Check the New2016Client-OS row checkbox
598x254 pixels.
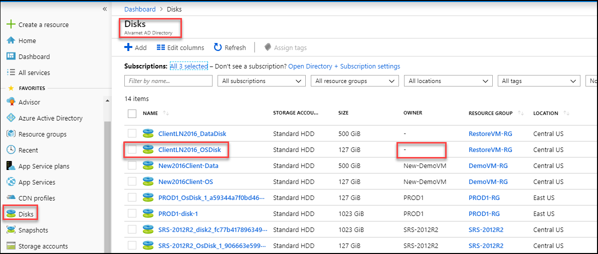pos(132,182)
